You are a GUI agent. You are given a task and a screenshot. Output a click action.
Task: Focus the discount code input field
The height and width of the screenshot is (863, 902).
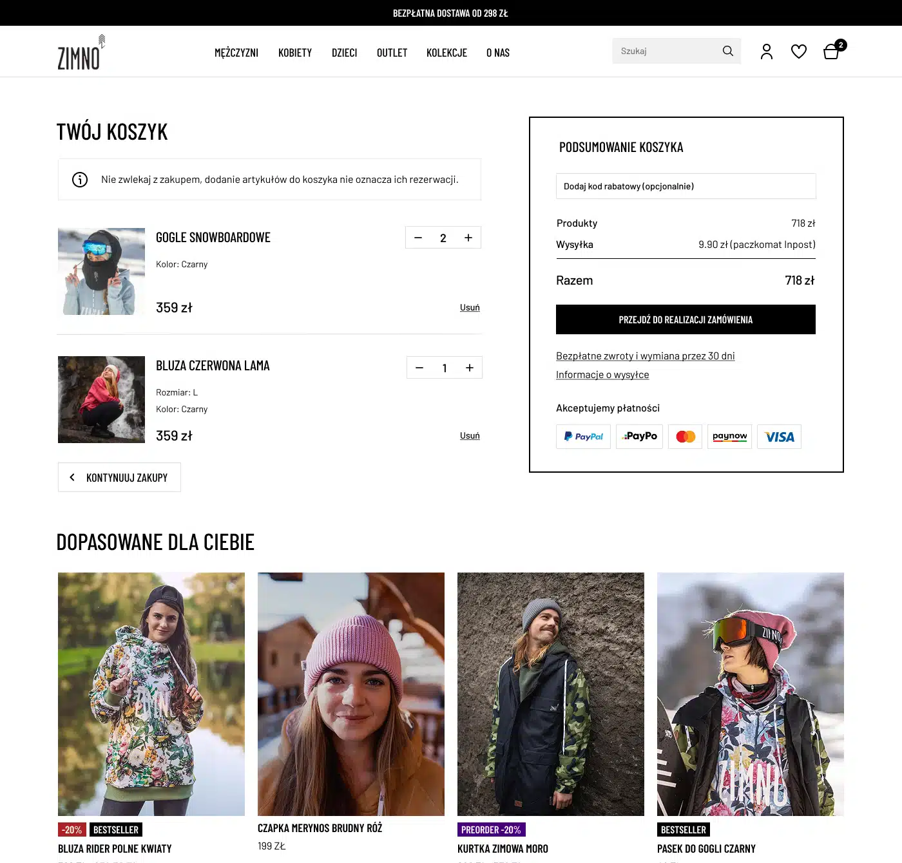[x=686, y=186]
